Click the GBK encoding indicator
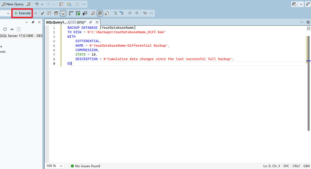 pyautogui.click(x=307, y=166)
